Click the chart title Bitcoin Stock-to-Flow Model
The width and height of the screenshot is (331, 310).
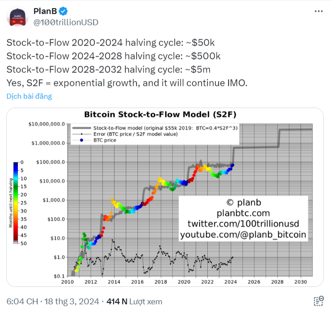tap(160, 114)
